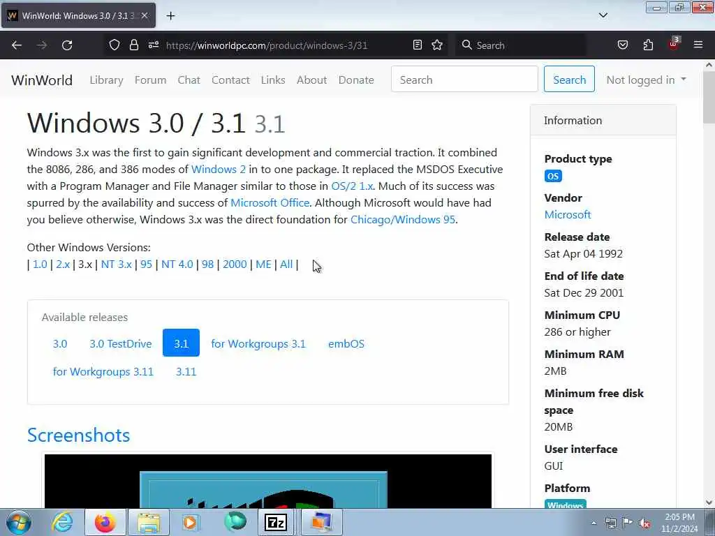
Task: Select the for Workgroups 3.11 release
Action: tap(103, 371)
